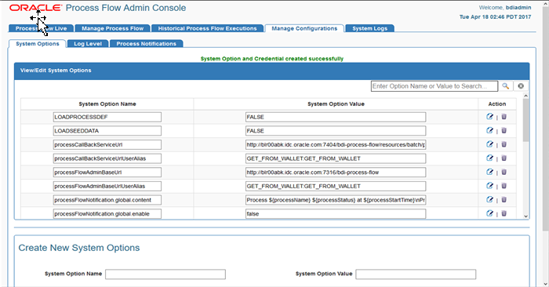Image resolution: width=549 pixels, height=287 pixels.
Task: Edit processFlowAdminBaseUrlUserAlias option
Action: (x=489, y=186)
